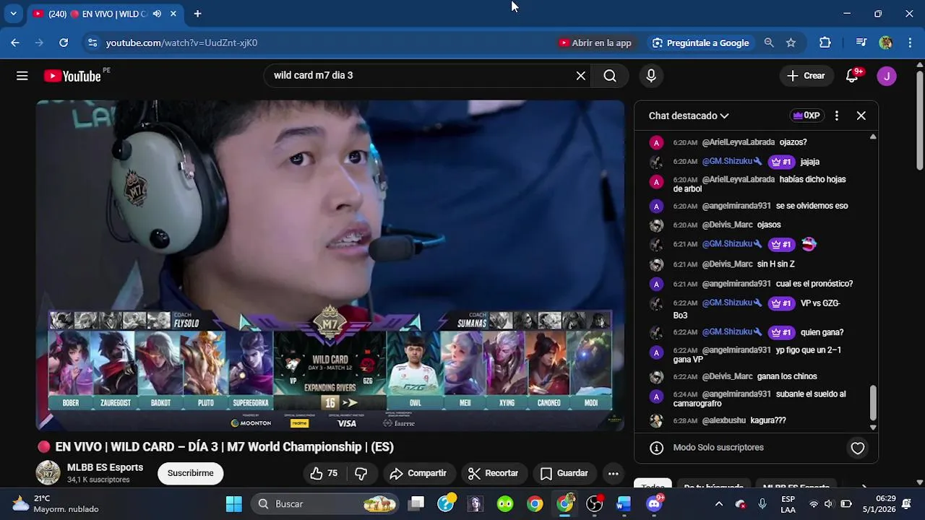Click the magnifier search button
The image size is (925, 520).
[610, 76]
